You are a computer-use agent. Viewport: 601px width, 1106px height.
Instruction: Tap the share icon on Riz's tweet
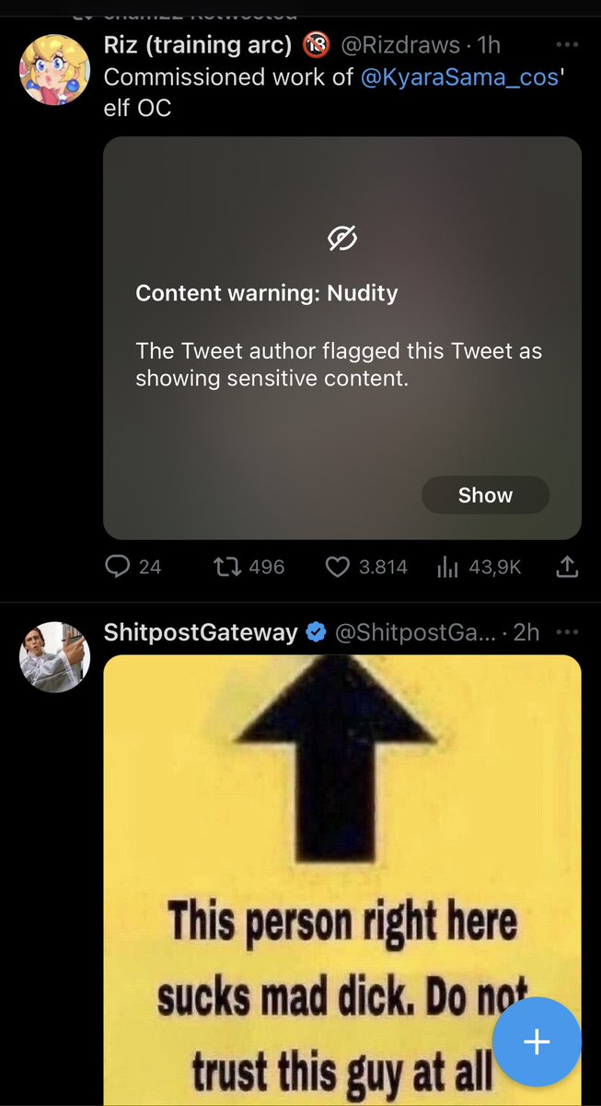point(568,566)
